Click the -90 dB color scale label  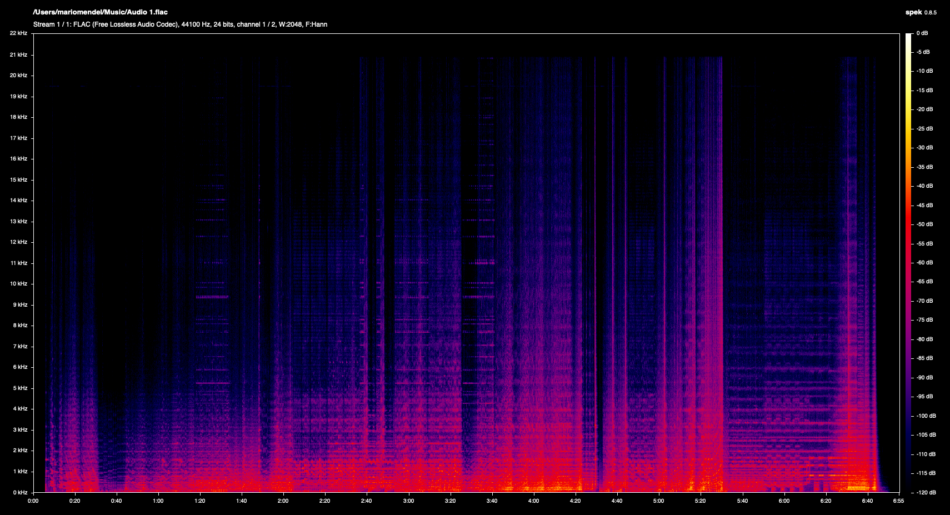click(x=925, y=378)
